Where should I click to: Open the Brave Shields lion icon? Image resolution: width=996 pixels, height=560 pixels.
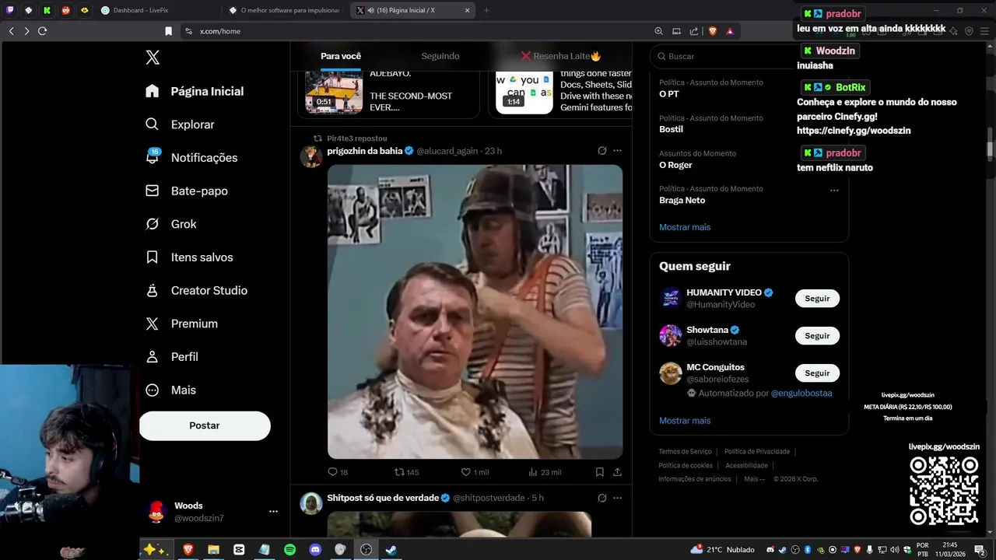[x=713, y=31]
